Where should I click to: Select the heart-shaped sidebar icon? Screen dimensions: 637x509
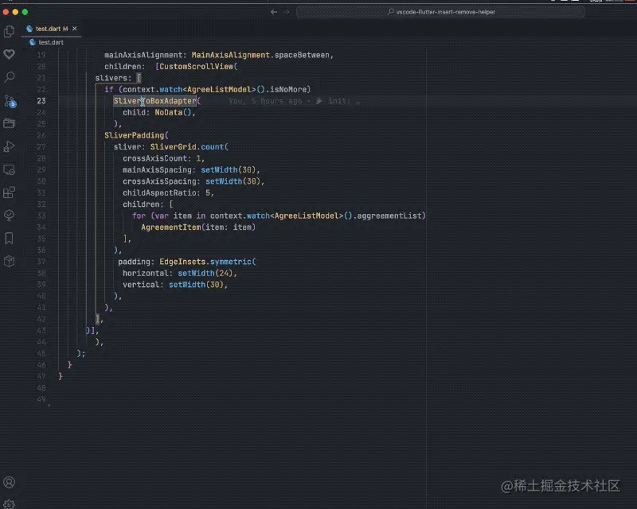(x=10, y=54)
